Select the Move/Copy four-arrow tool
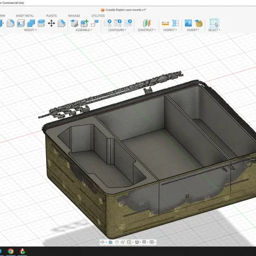 point(51,23)
